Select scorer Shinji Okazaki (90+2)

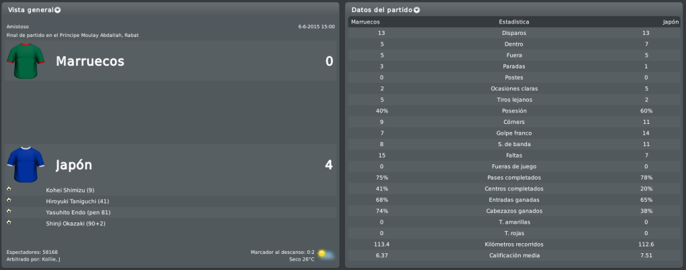coord(76,224)
